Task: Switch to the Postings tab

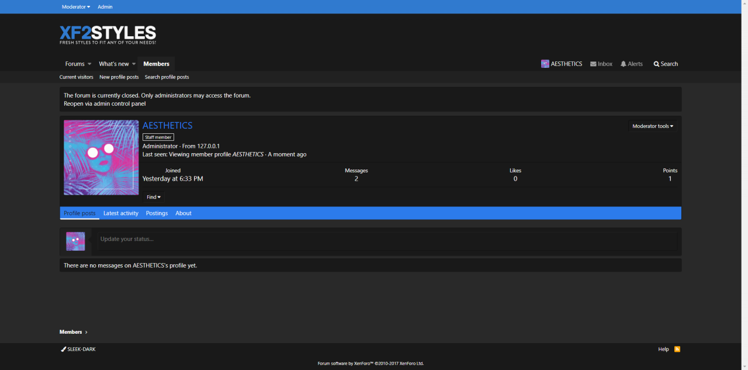Action: click(x=157, y=213)
